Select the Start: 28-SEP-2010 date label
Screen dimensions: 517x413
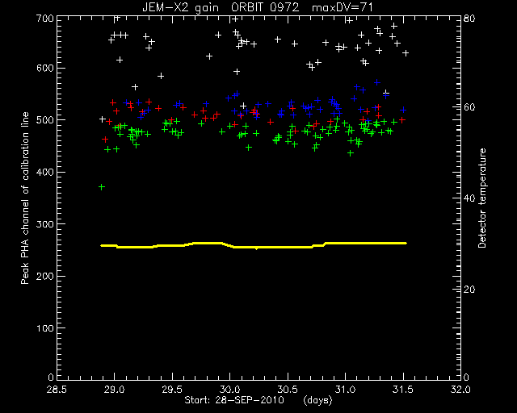pyautogui.click(x=234, y=400)
